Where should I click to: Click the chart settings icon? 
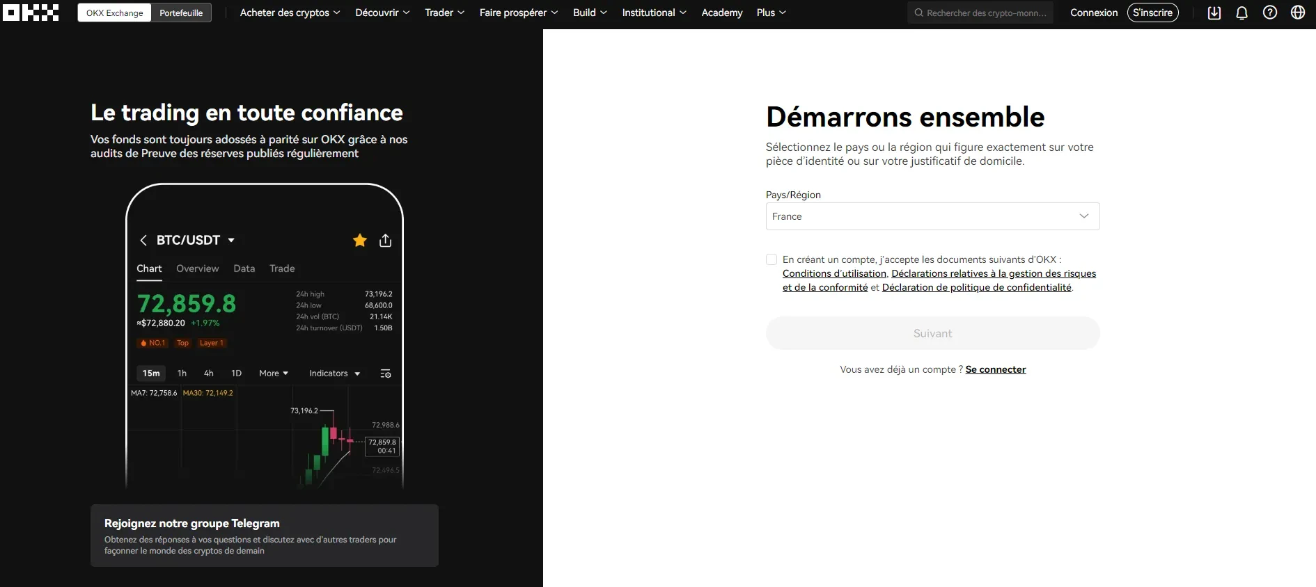(386, 373)
